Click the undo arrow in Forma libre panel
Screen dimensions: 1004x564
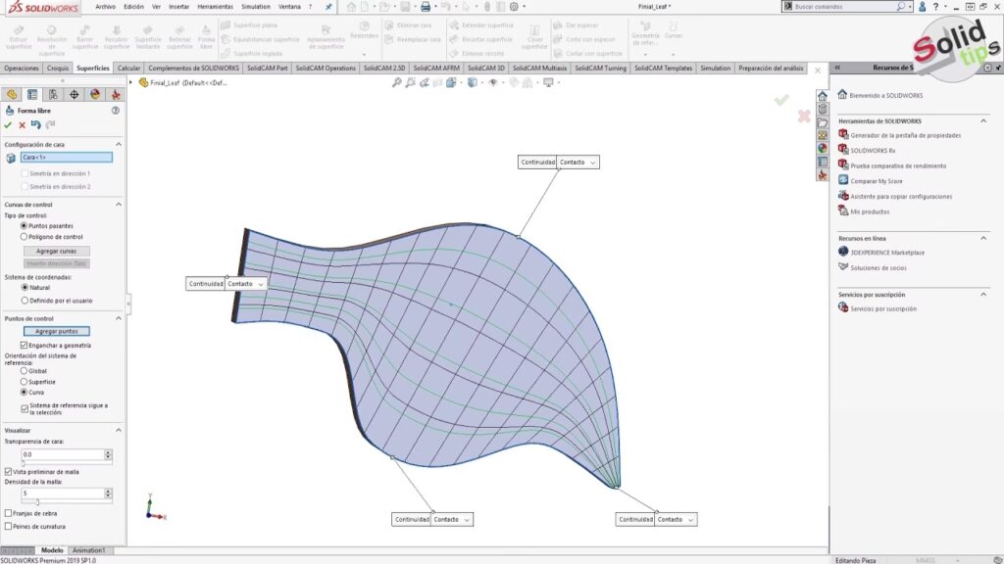(35, 125)
